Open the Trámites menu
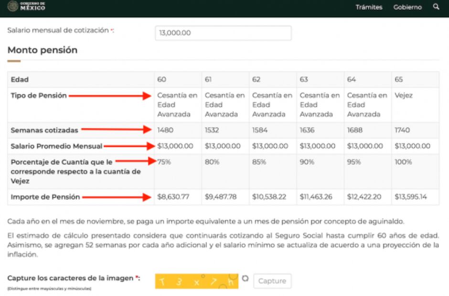The image size is (449, 296). coord(369,7)
